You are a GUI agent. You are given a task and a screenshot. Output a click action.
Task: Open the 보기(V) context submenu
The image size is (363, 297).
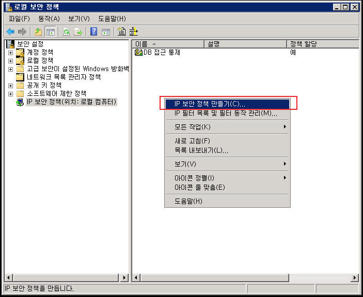coord(227,164)
